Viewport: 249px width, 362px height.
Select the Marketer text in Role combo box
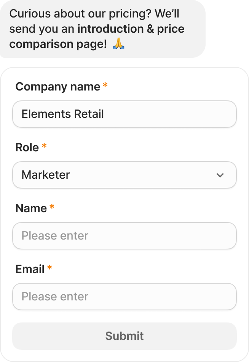46,175
